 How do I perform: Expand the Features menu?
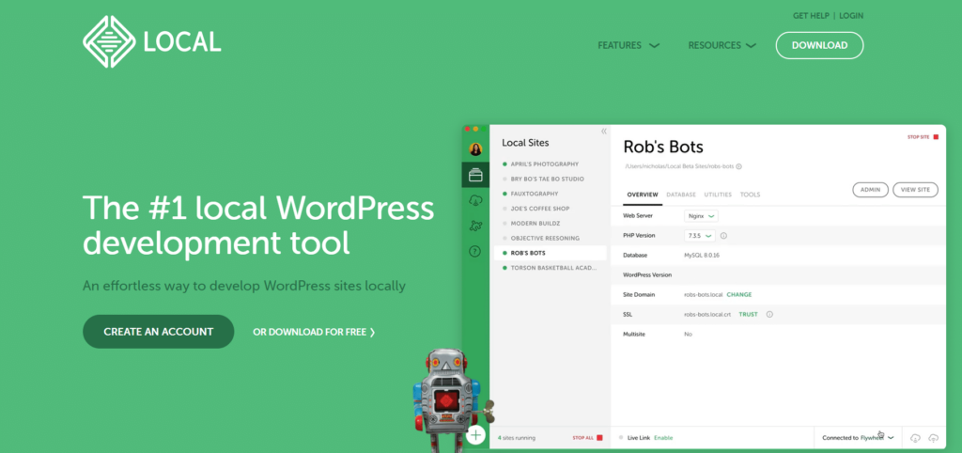coord(628,45)
